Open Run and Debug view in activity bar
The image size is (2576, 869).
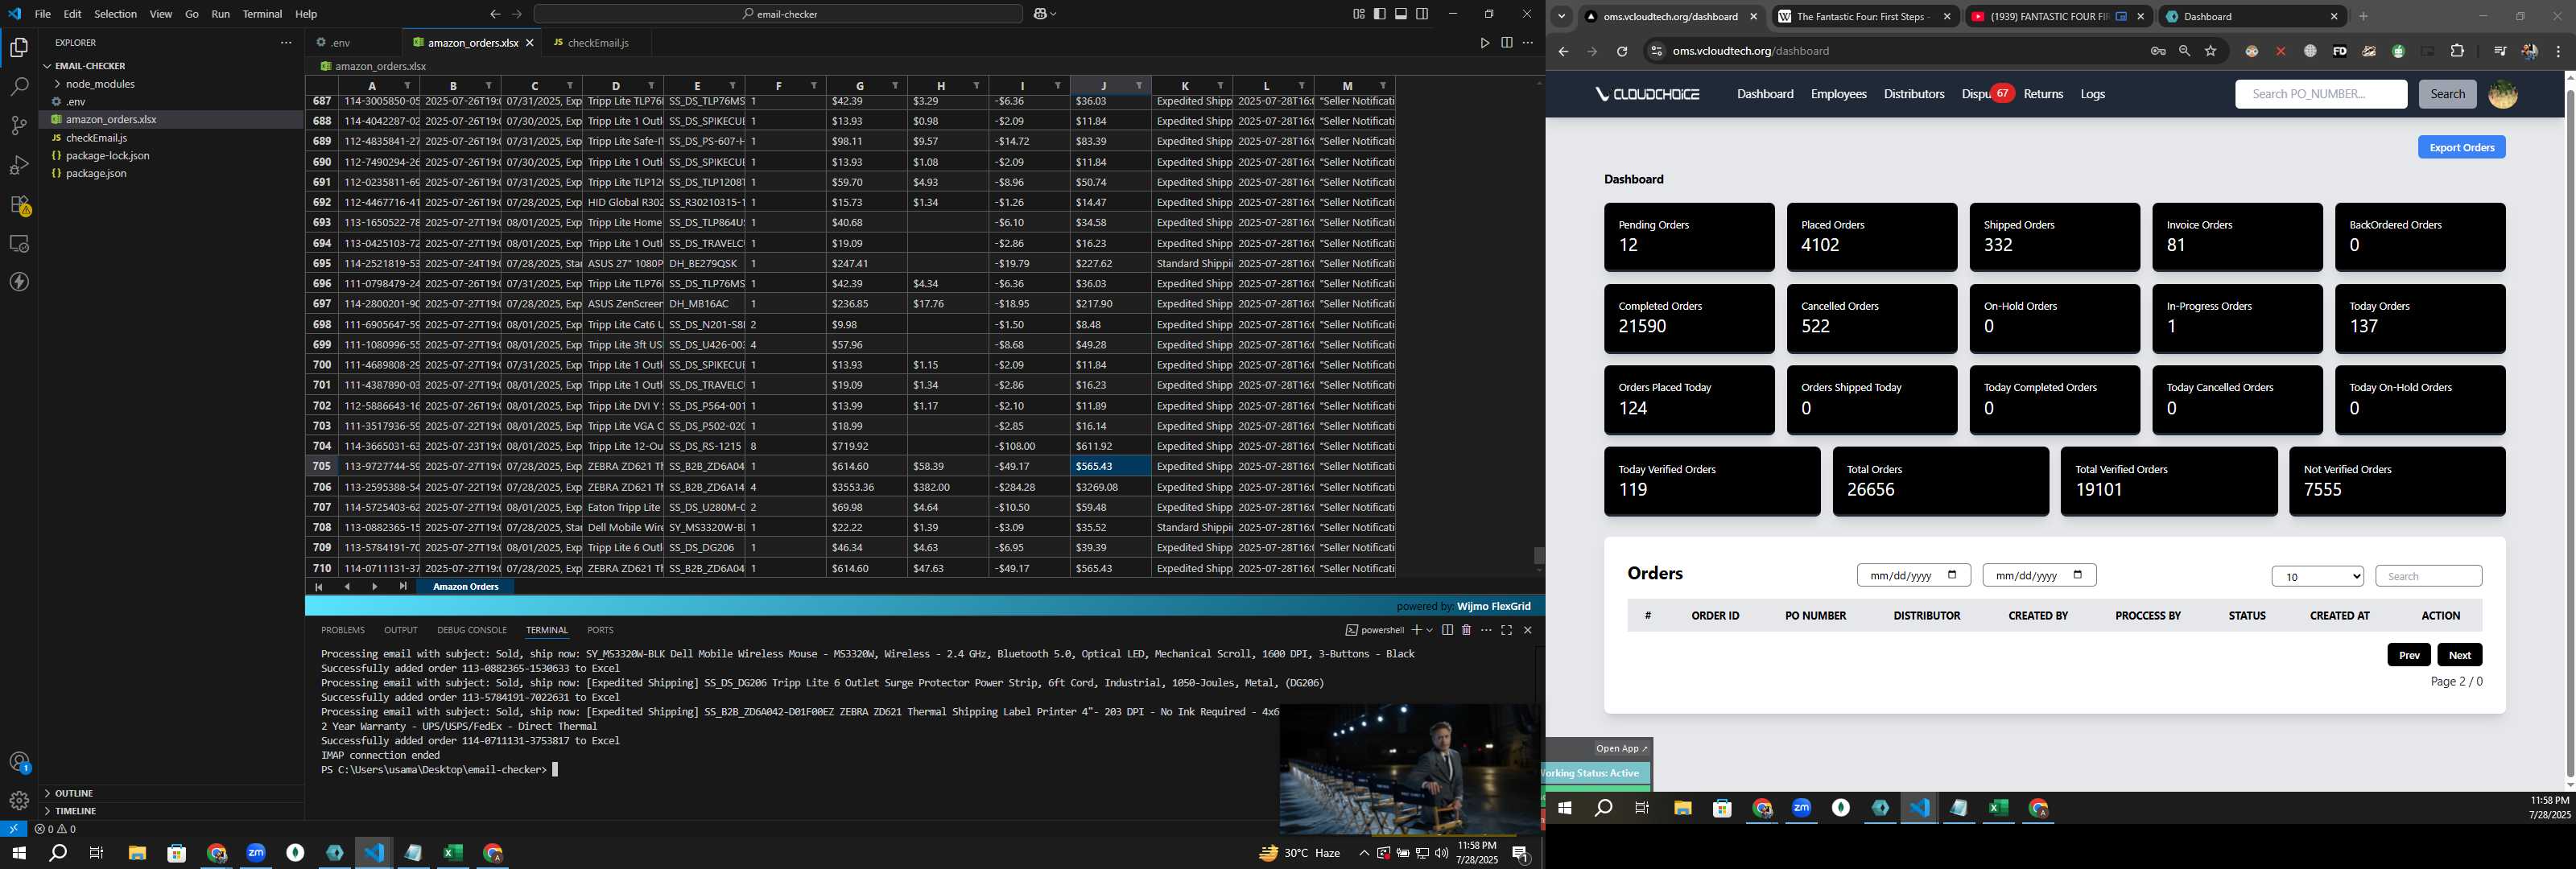19,165
